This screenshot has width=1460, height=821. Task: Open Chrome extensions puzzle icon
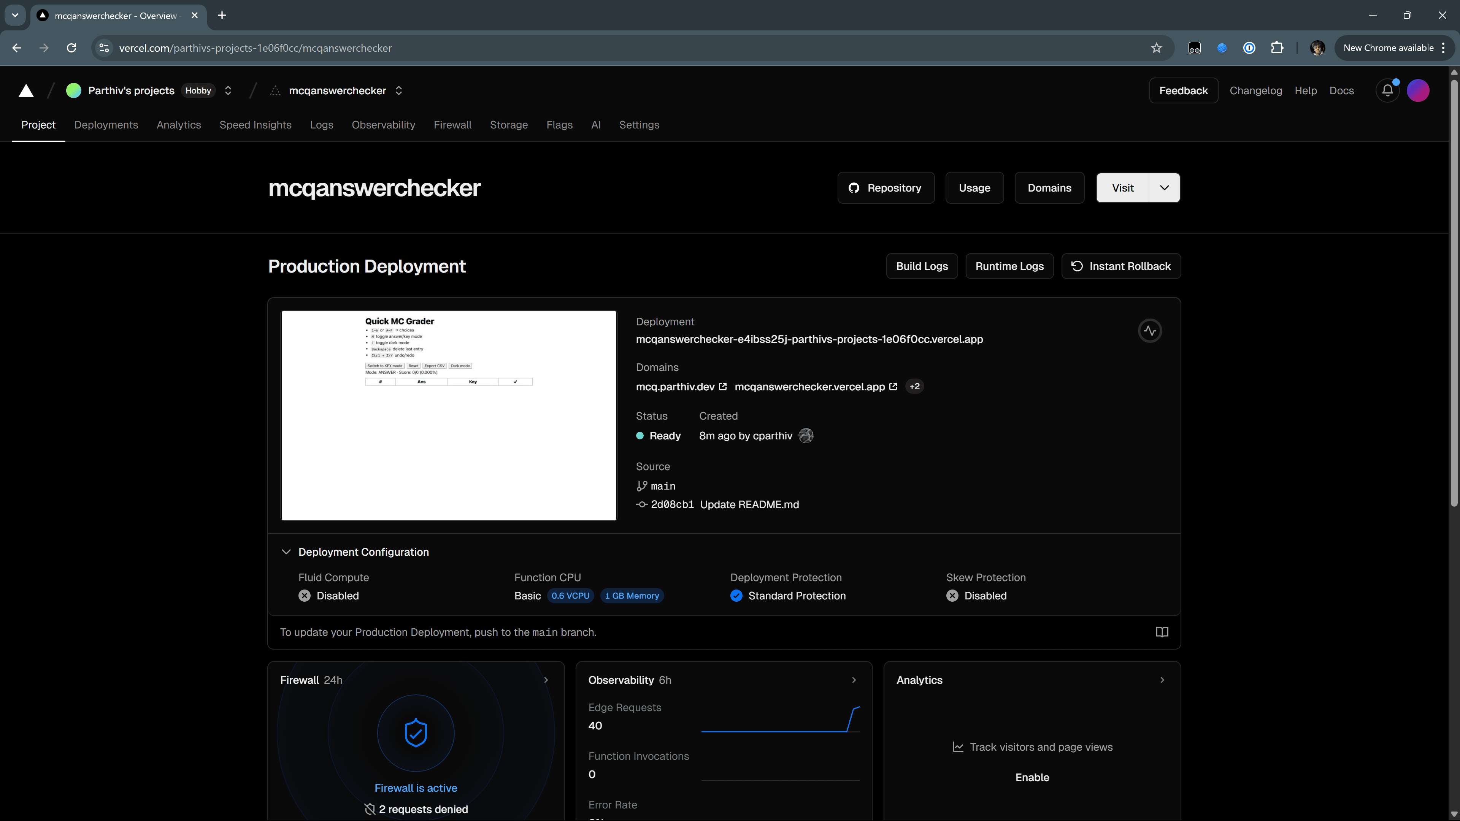coord(1276,48)
